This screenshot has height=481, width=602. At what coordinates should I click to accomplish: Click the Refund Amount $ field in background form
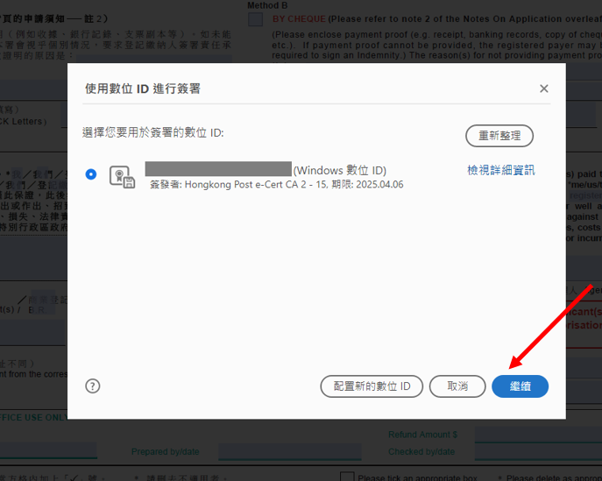pos(538,435)
